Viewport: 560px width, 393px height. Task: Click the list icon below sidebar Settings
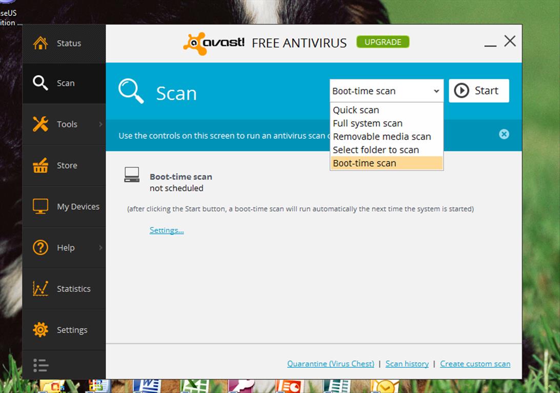click(41, 365)
